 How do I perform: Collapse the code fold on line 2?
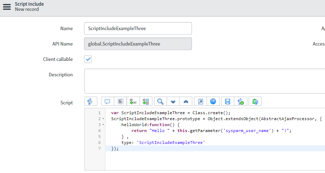point(103,119)
